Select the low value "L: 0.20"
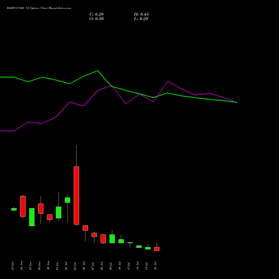Screen dimensions: 279x279 (x=141, y=19)
